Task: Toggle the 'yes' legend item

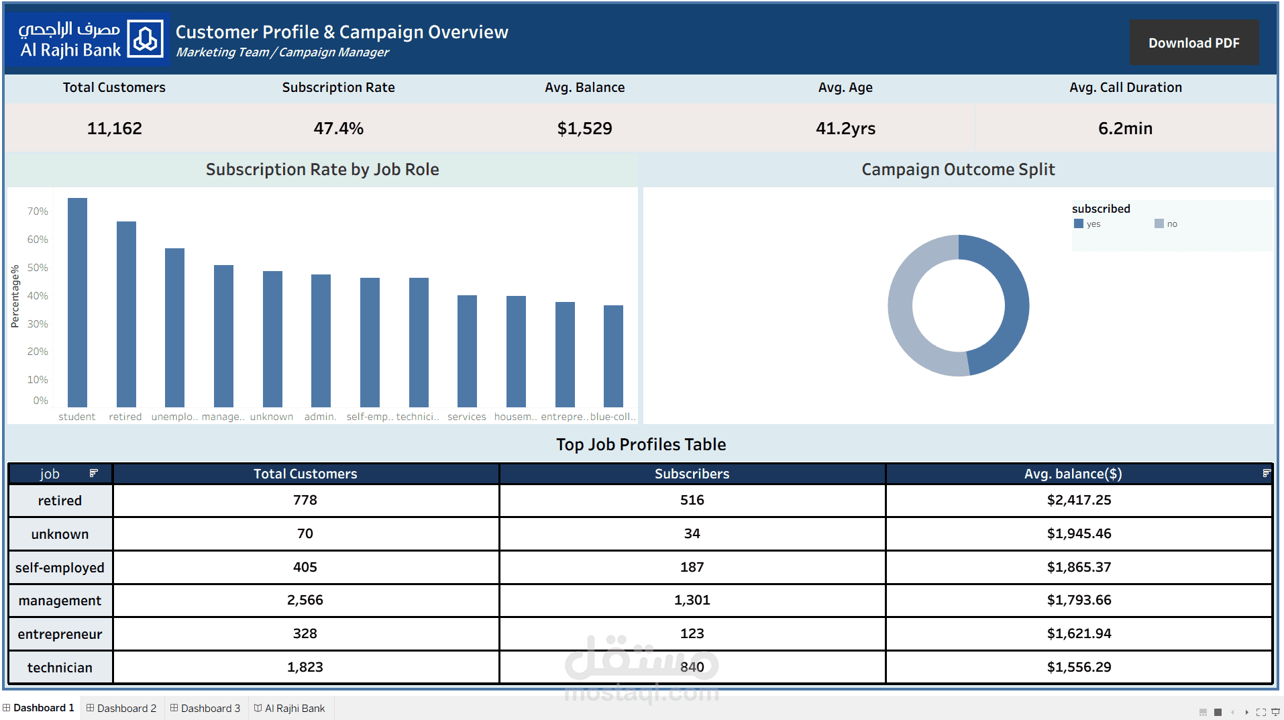Action: click(1087, 223)
